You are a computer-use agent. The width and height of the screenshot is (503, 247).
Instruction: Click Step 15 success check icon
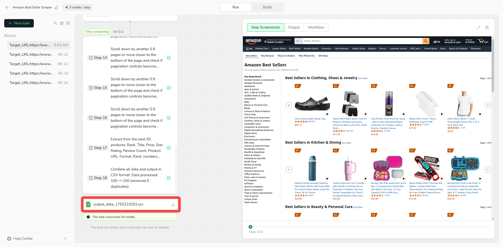pos(169,88)
